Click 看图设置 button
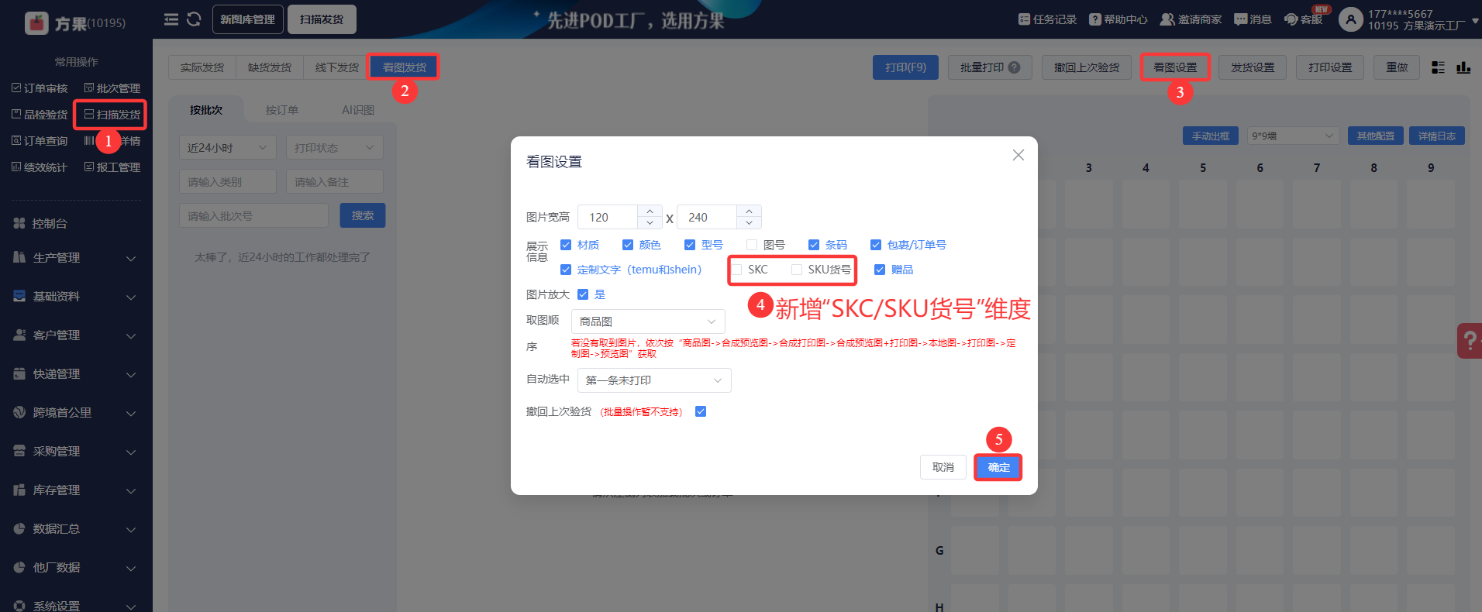This screenshot has height=612, width=1482. [x=1175, y=67]
